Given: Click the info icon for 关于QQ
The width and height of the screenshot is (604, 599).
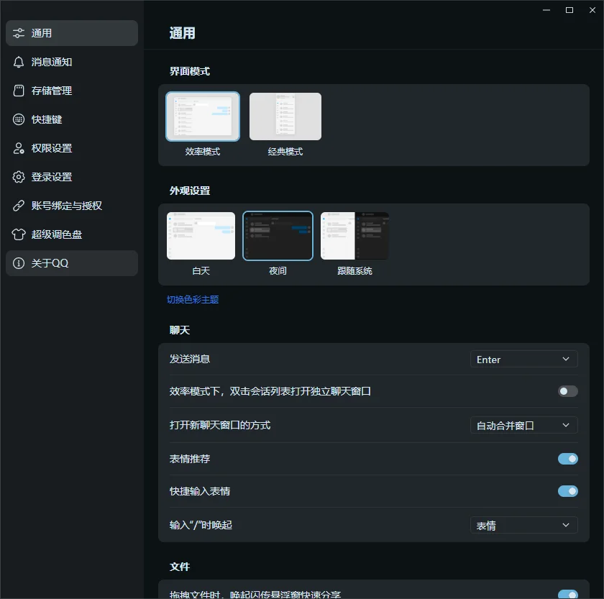Looking at the screenshot, I should pyautogui.click(x=19, y=263).
